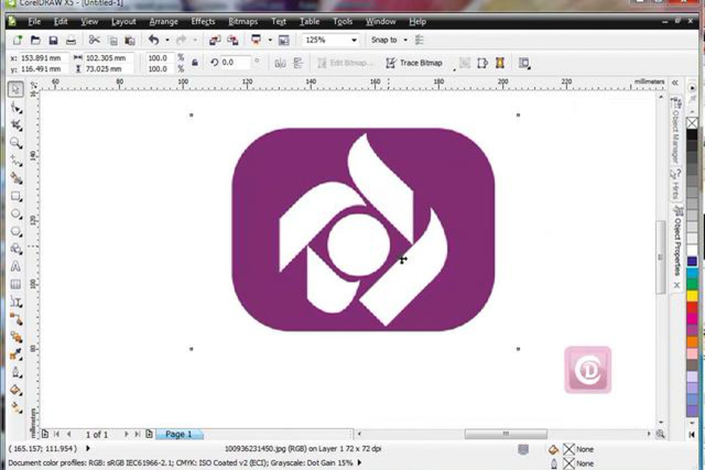The height and width of the screenshot is (470, 705).
Task: Select the Polygon tool
Action: tap(16, 232)
